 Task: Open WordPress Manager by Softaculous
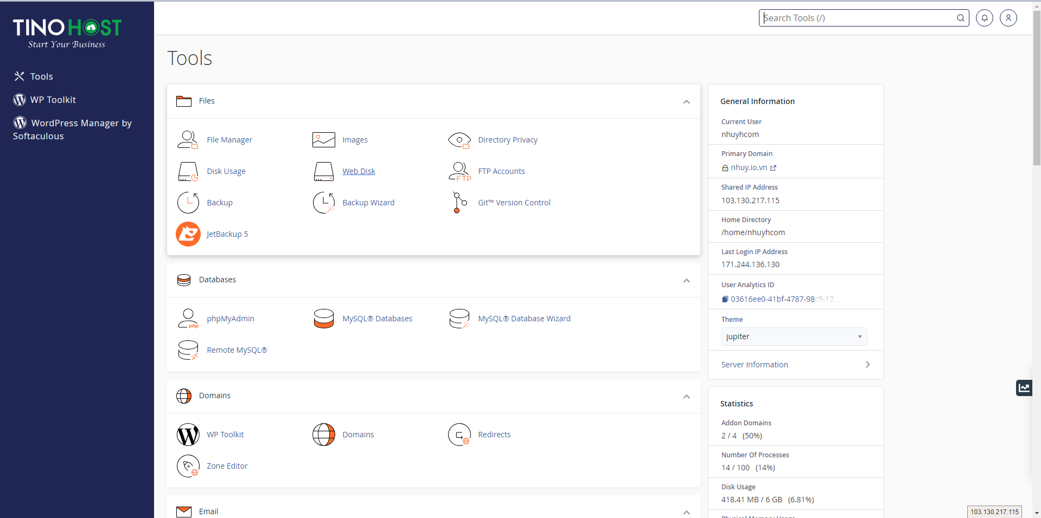72,129
